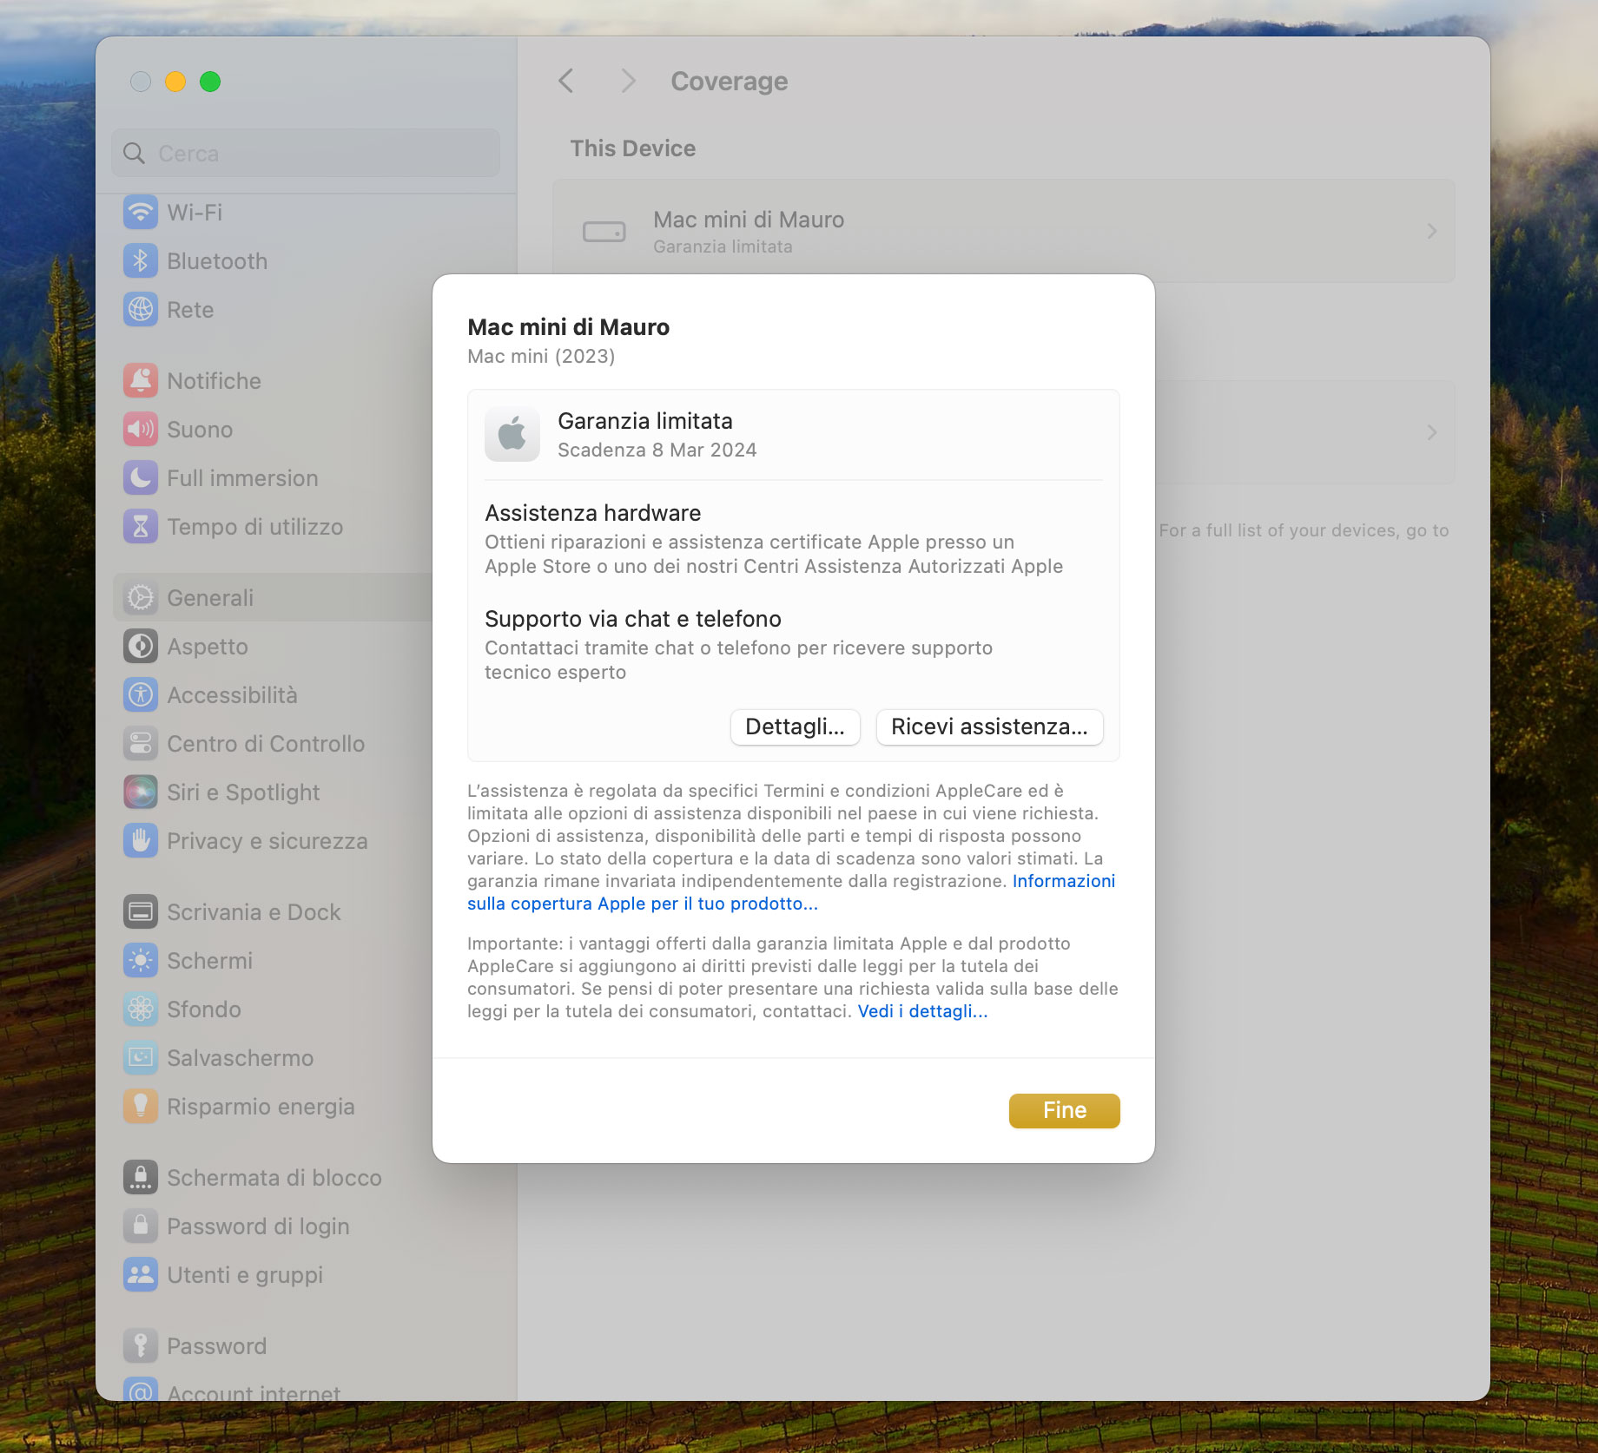Go back with the left chevron
The height and width of the screenshot is (1453, 1598).
click(x=566, y=81)
